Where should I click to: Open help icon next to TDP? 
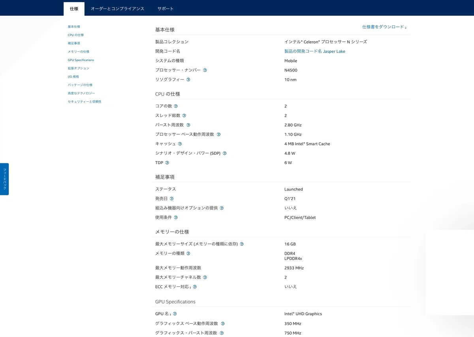(167, 163)
